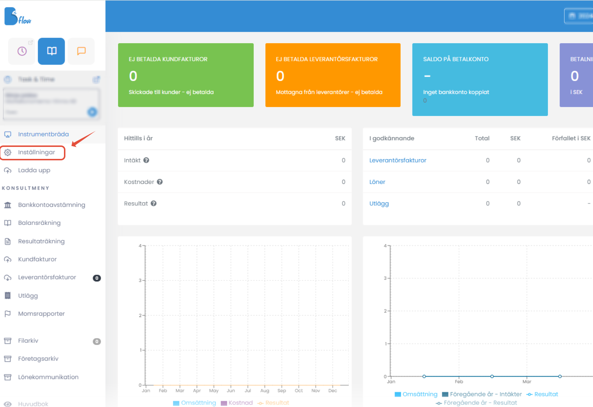Click the Utlägg receipt icon in sidebar

point(8,296)
